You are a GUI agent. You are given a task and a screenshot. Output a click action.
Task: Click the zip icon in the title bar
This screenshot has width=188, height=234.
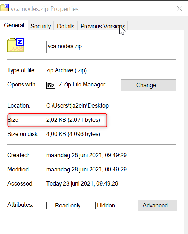[5, 7]
